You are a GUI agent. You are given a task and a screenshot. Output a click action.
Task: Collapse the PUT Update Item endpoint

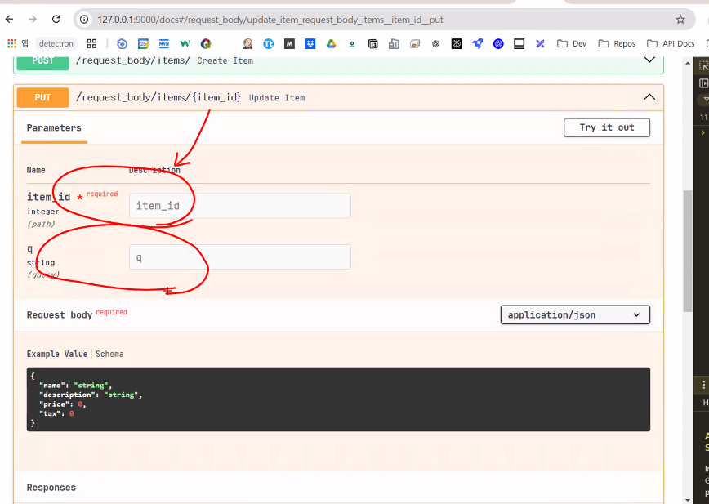tap(649, 97)
